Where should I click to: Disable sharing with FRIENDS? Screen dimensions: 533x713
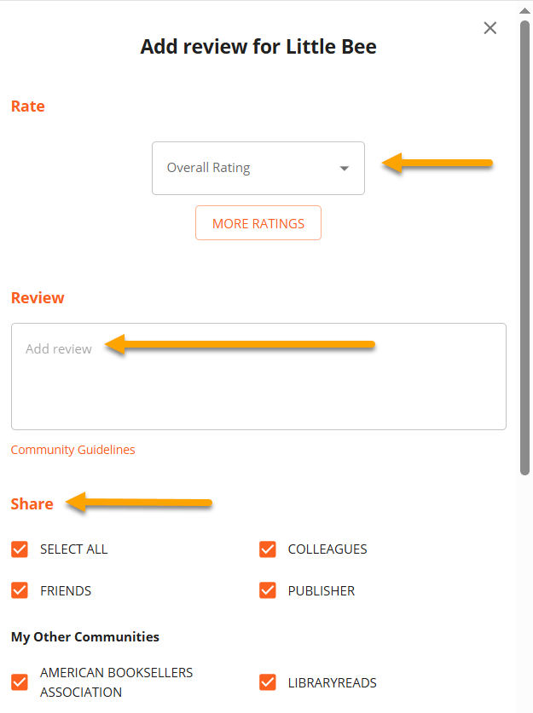pos(20,590)
